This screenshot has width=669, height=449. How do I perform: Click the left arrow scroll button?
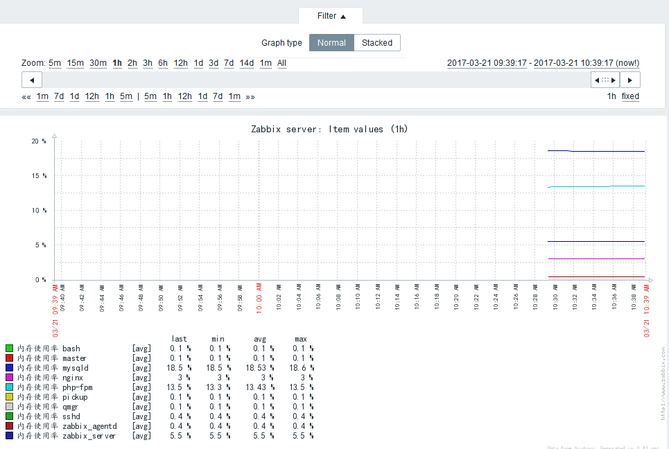coord(32,80)
